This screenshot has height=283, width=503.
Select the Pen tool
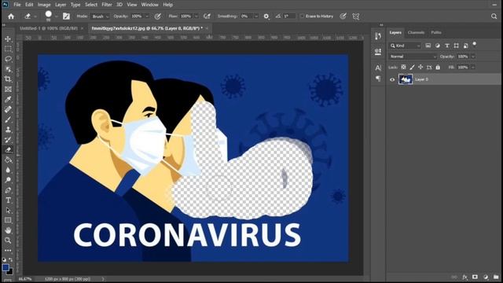8,190
